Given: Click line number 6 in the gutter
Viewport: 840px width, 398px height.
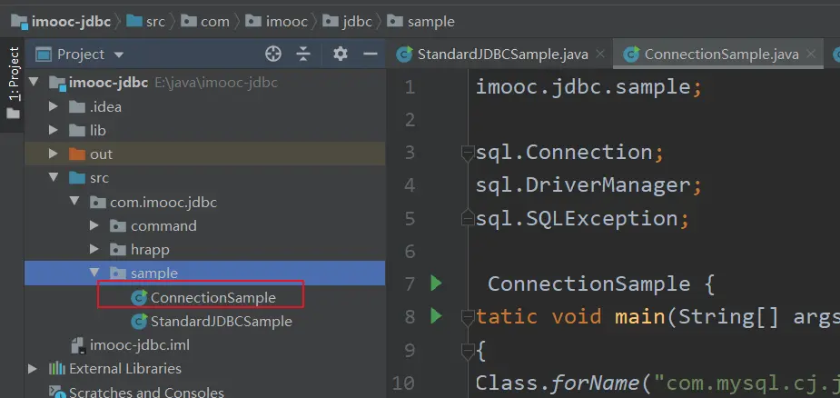Looking at the screenshot, I should pyautogui.click(x=410, y=251).
